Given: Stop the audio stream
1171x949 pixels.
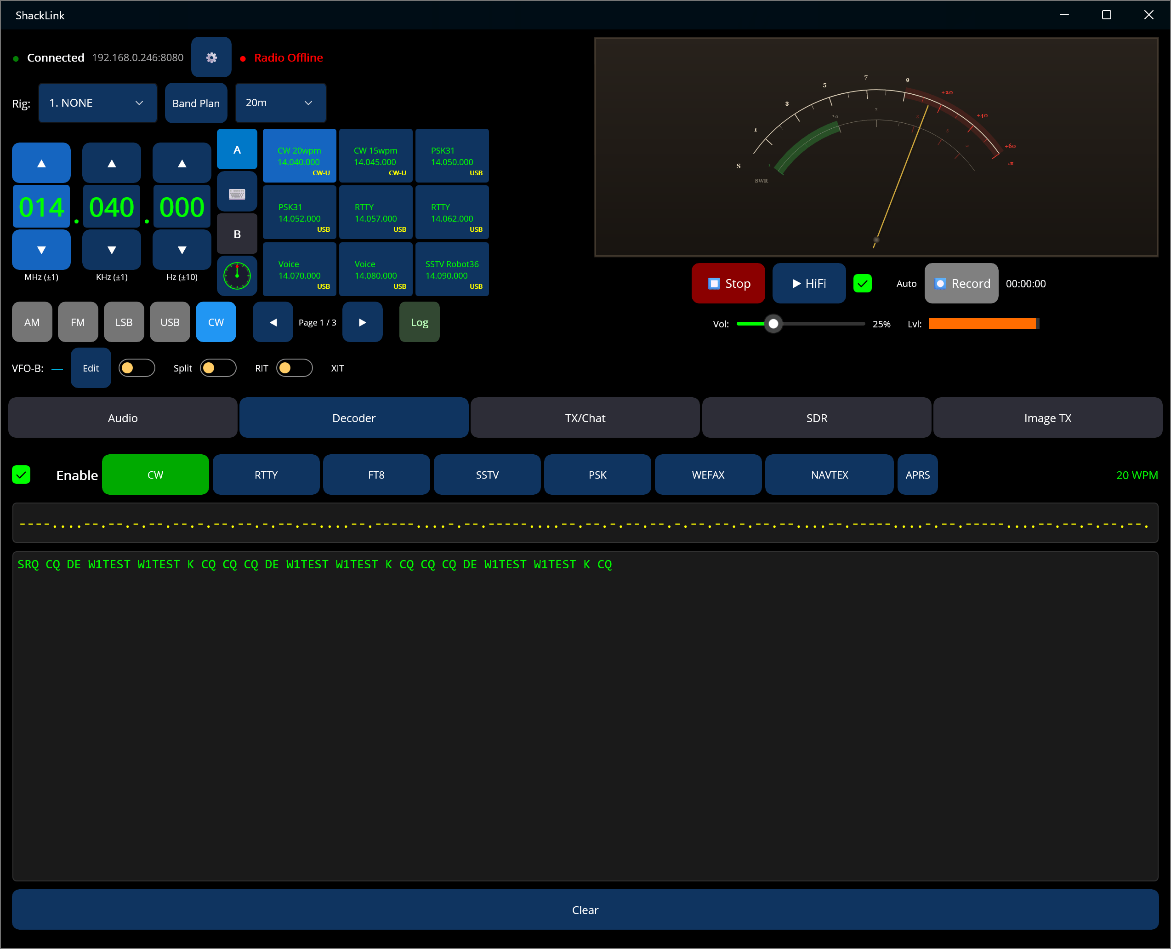Looking at the screenshot, I should (728, 283).
